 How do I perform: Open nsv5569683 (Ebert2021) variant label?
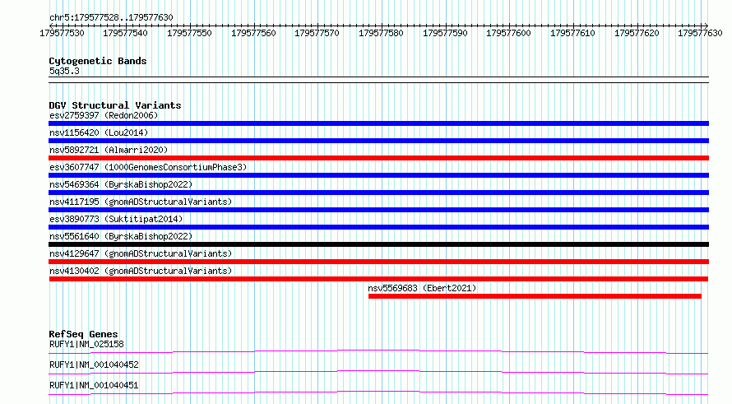[422, 288]
